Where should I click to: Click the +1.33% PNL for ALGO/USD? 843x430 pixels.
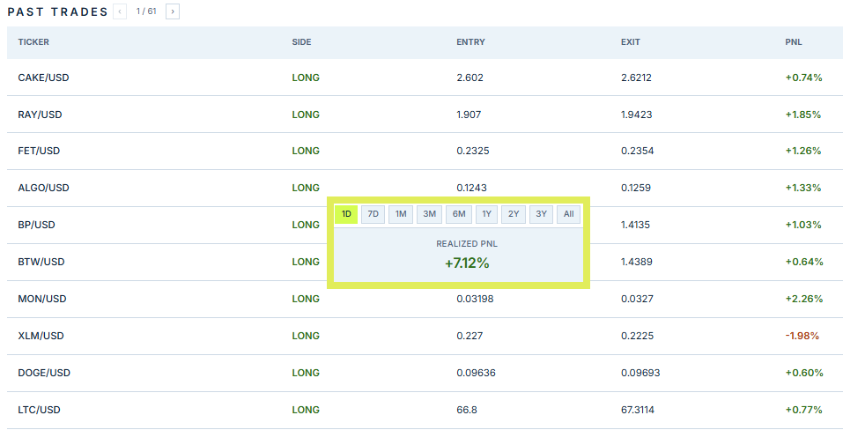[x=803, y=189]
